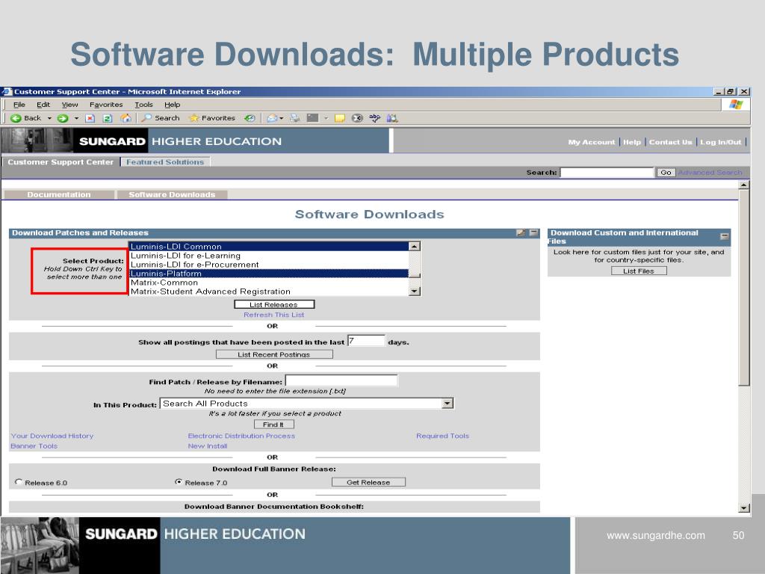Screen dimensions: 765x574
Task: Open the Help menu
Action: coord(173,105)
